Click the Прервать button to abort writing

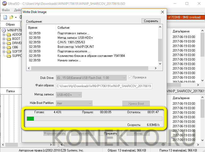coord(110,133)
